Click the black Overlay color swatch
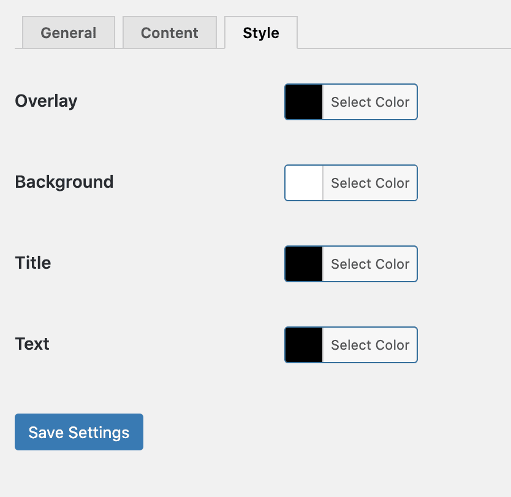The height and width of the screenshot is (497, 511). [x=304, y=102]
